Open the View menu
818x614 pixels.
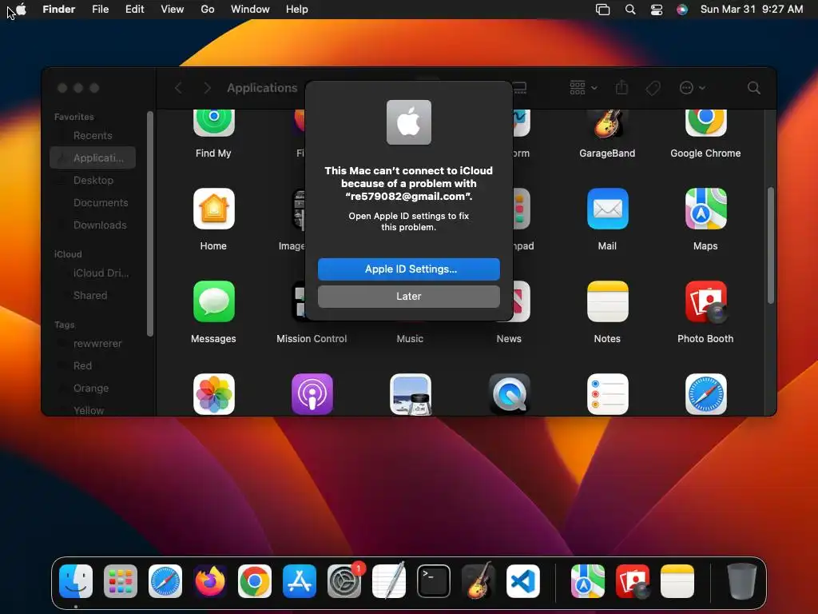(x=173, y=10)
